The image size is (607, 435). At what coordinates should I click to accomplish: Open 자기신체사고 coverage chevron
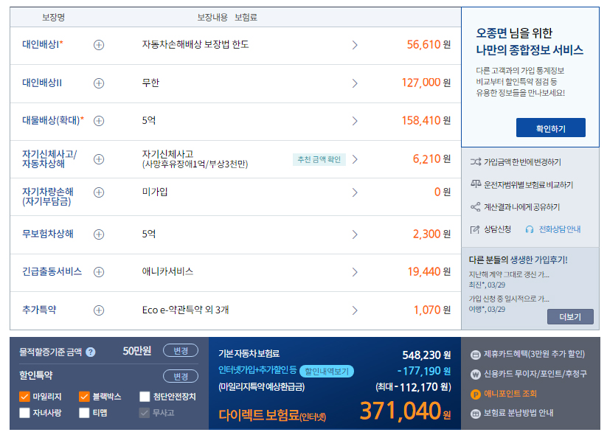point(355,159)
